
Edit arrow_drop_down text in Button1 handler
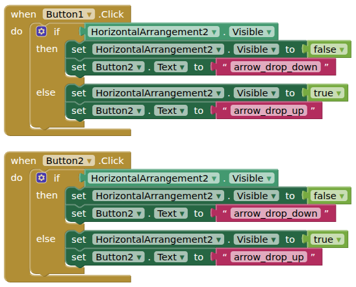[275, 67]
